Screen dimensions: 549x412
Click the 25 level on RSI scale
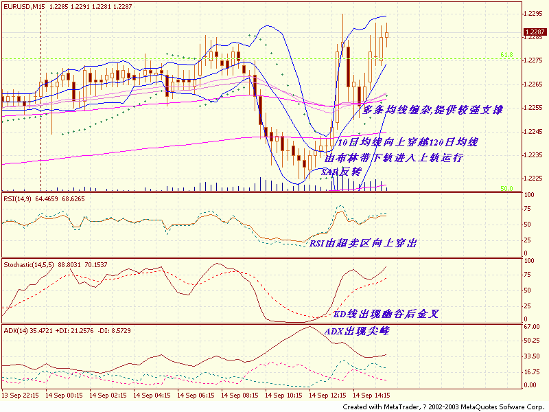tap(527, 240)
